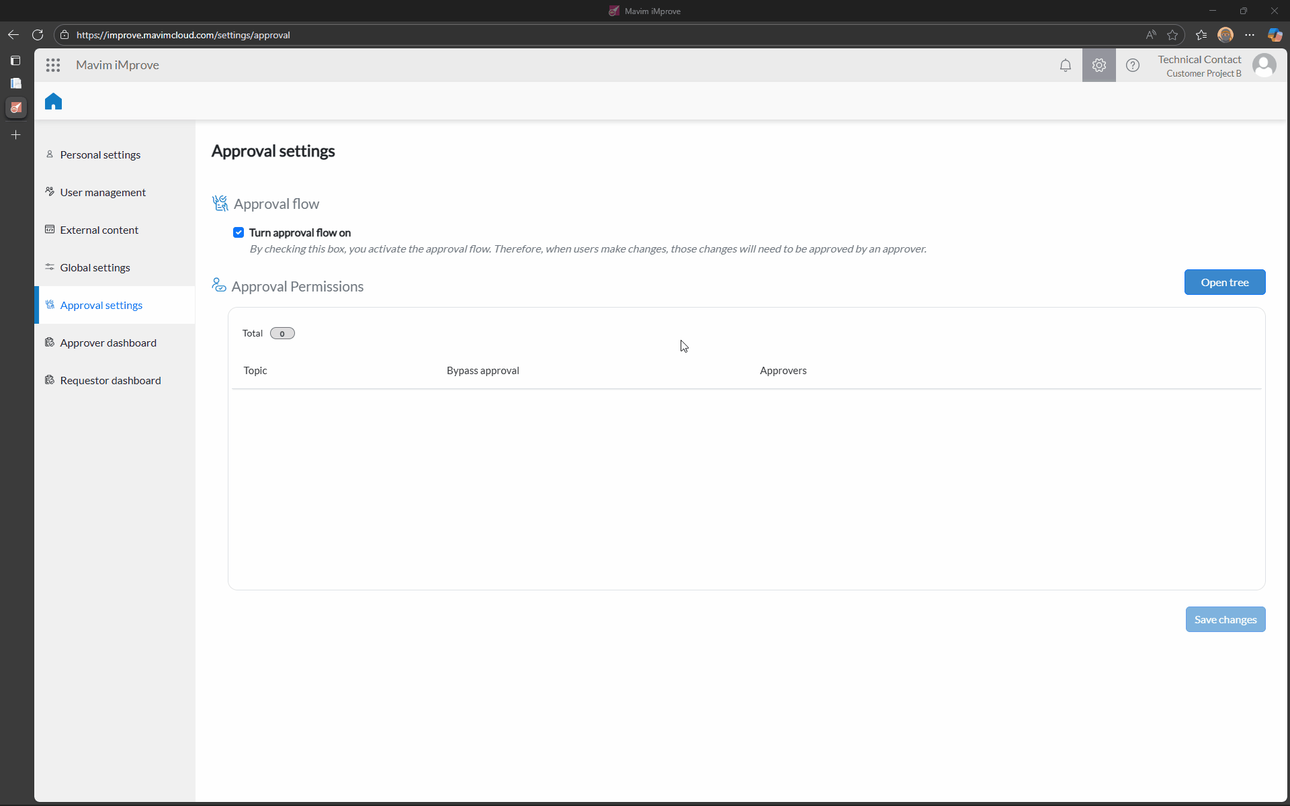The height and width of the screenshot is (806, 1290).
Task: Click the settings gear icon
Action: [1099, 65]
